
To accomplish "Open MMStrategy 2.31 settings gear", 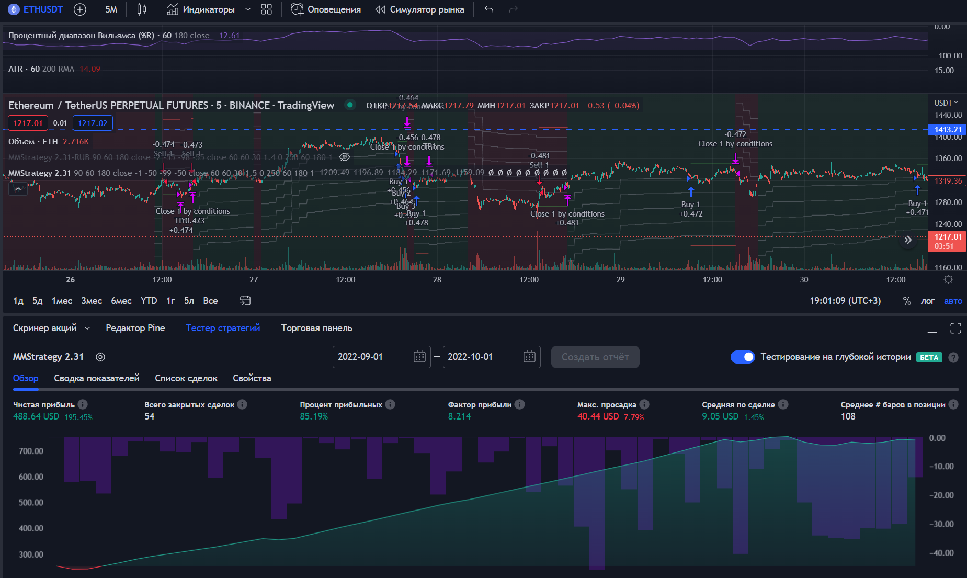I will coord(100,357).
